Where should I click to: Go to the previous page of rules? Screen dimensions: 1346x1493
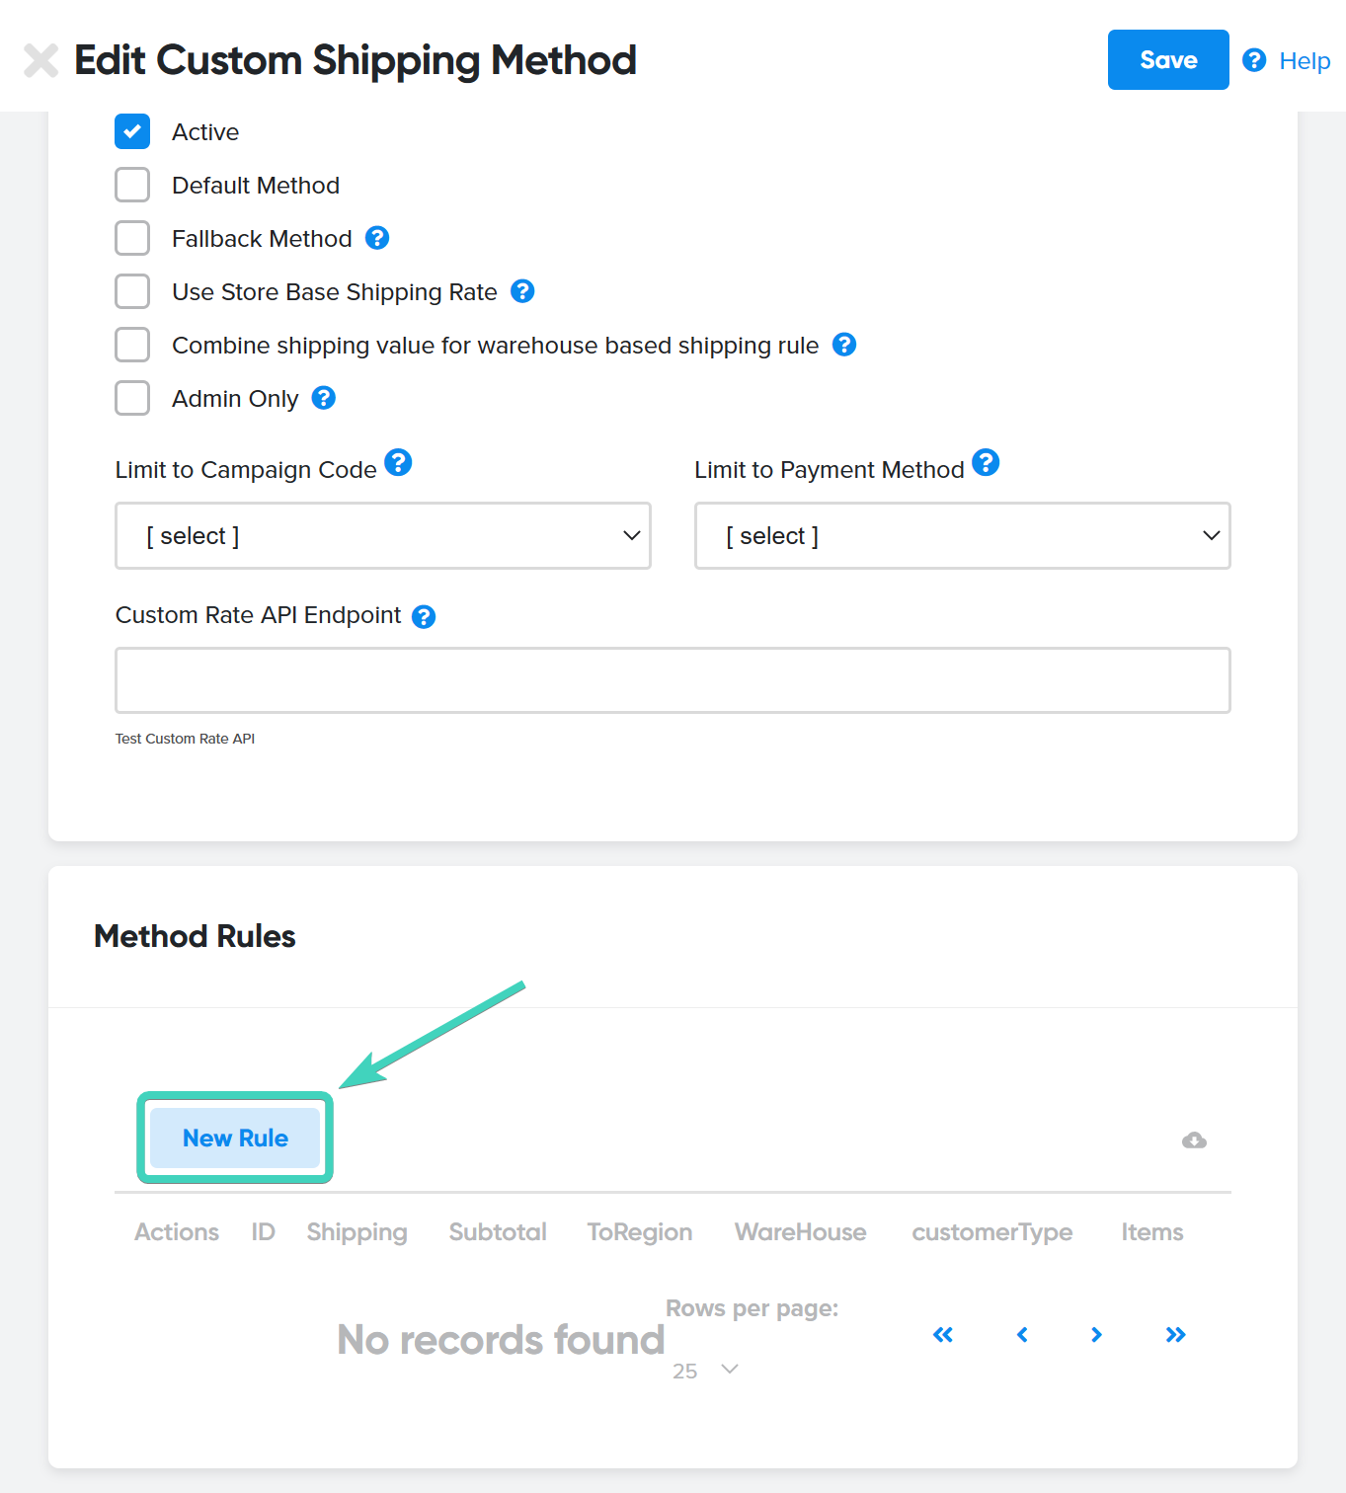1021,1334
